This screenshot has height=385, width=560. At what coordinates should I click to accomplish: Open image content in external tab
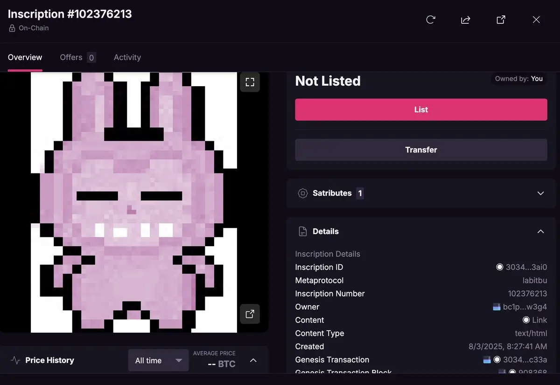[250, 314]
